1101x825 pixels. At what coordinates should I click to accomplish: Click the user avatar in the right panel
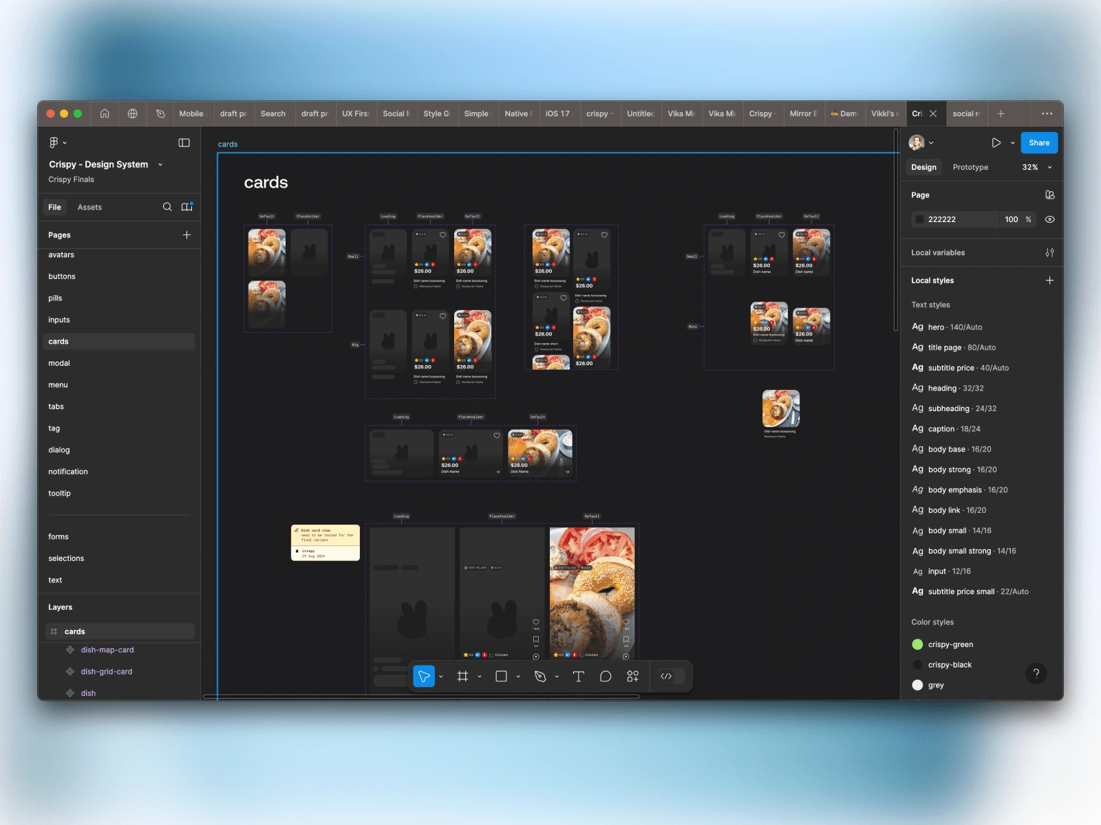pos(917,143)
